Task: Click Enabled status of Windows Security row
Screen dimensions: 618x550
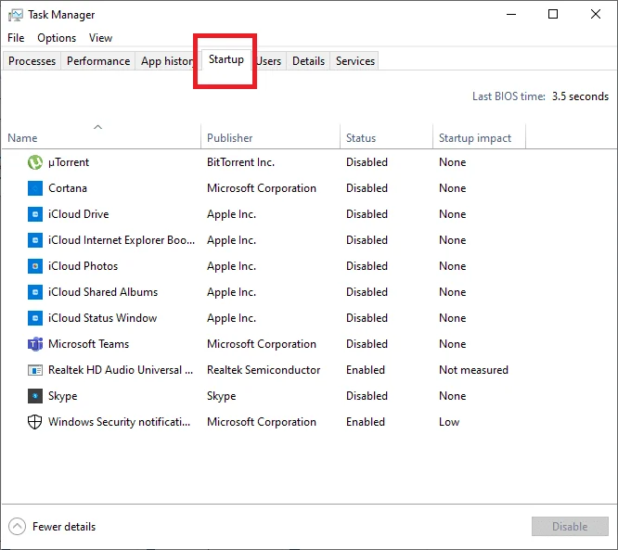Action: point(366,422)
